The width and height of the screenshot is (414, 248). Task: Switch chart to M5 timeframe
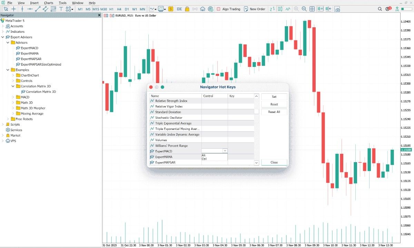point(88,9)
